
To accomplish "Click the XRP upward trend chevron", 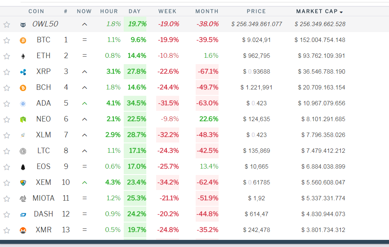I will tap(85, 72).
